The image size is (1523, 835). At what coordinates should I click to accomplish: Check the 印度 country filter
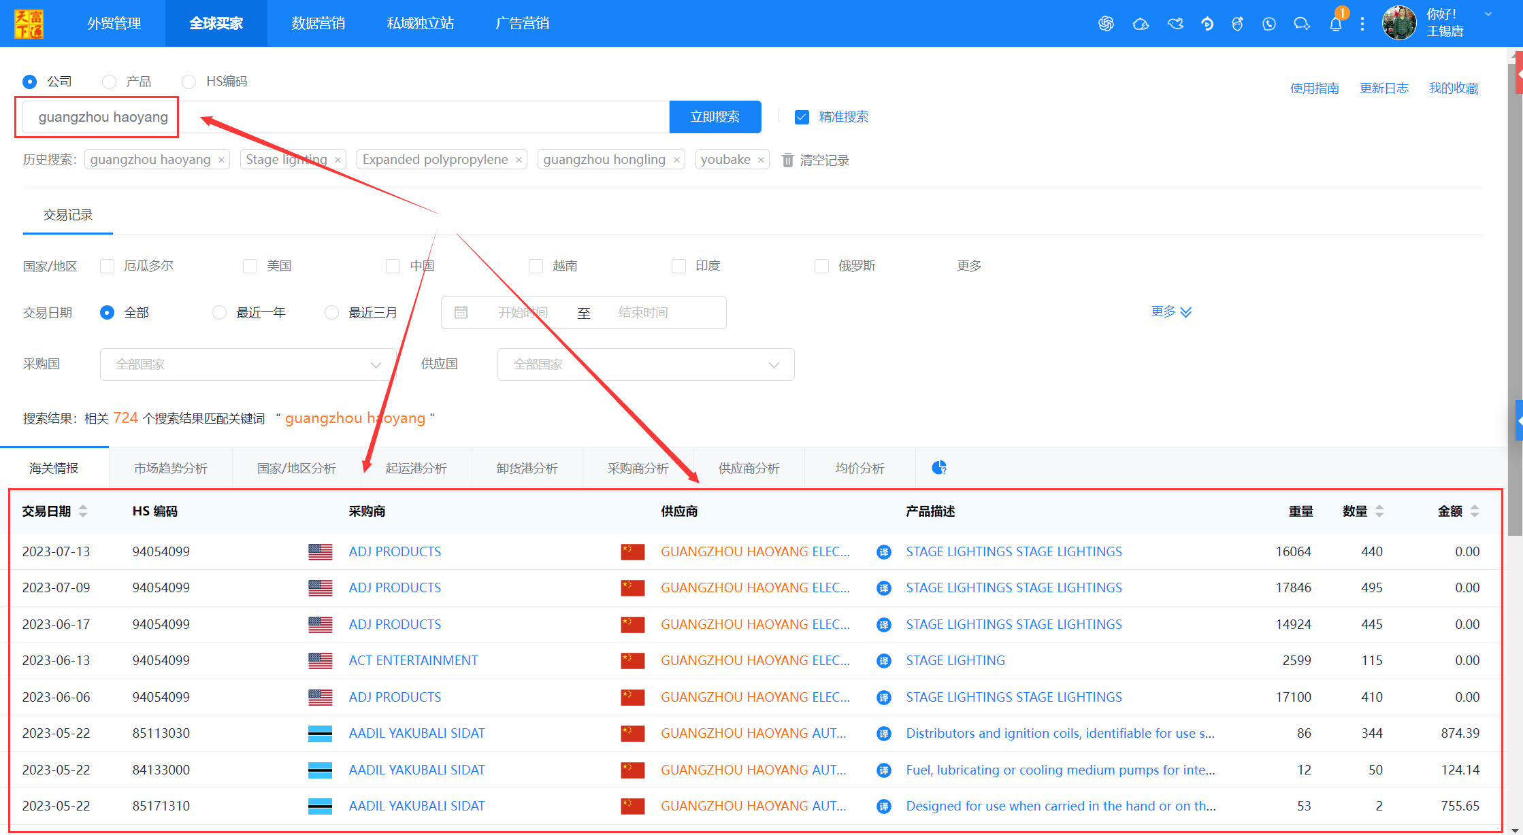(678, 266)
